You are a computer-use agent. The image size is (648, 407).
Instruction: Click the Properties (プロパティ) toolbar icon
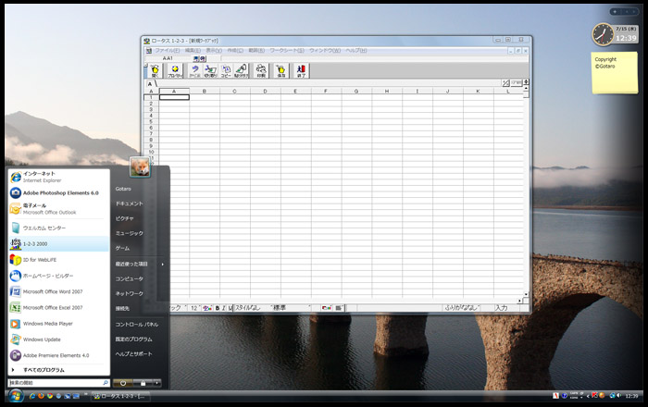(175, 70)
